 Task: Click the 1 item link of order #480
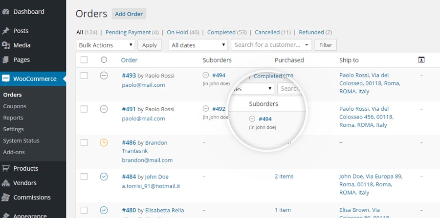tap(283, 210)
